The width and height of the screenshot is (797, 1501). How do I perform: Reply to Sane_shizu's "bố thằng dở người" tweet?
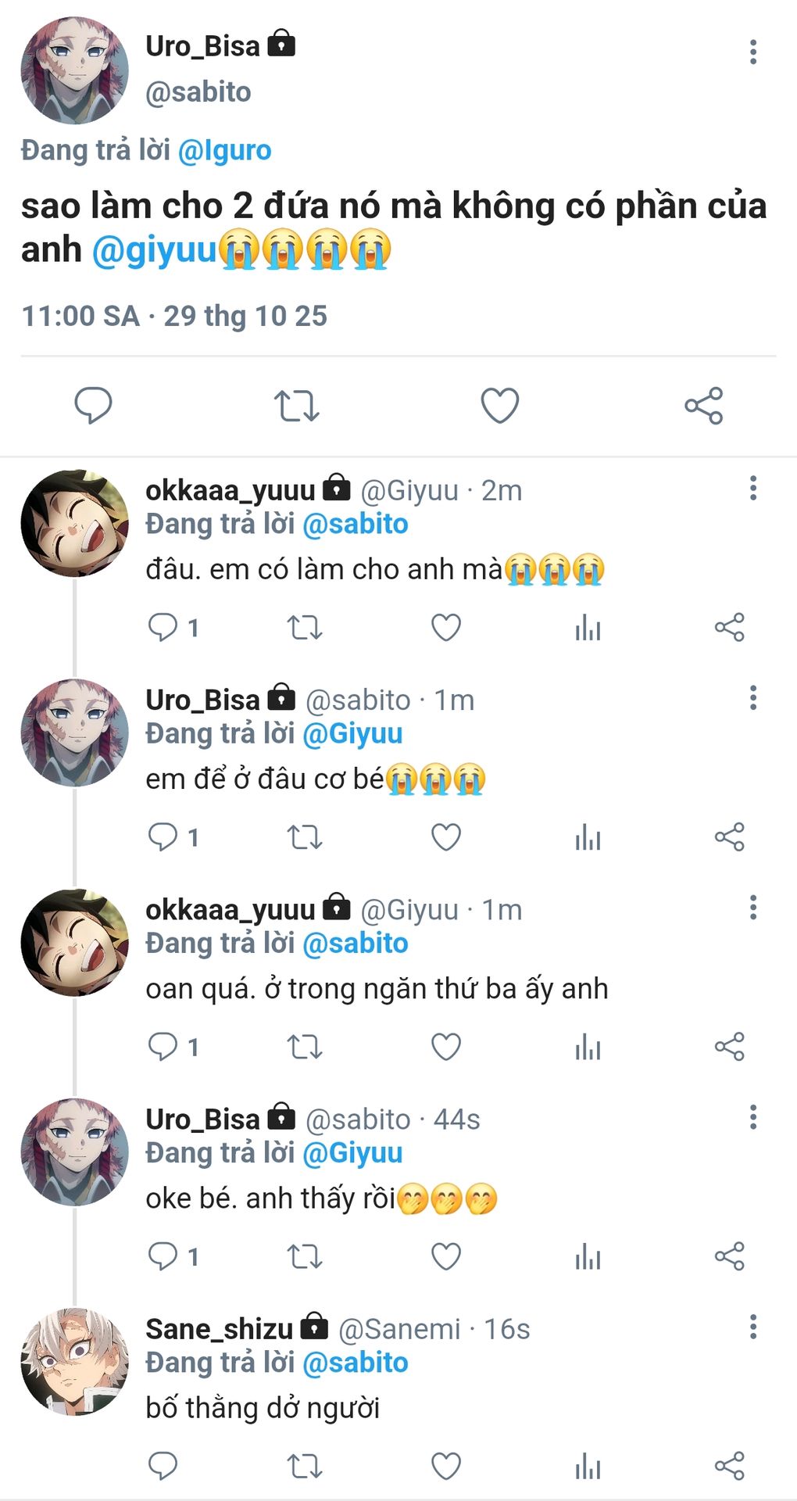click(163, 1466)
